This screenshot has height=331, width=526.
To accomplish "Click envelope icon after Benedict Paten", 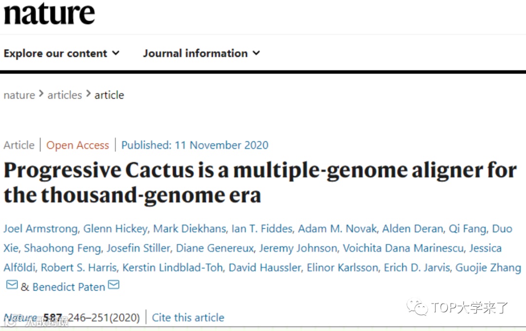I will tap(113, 285).
